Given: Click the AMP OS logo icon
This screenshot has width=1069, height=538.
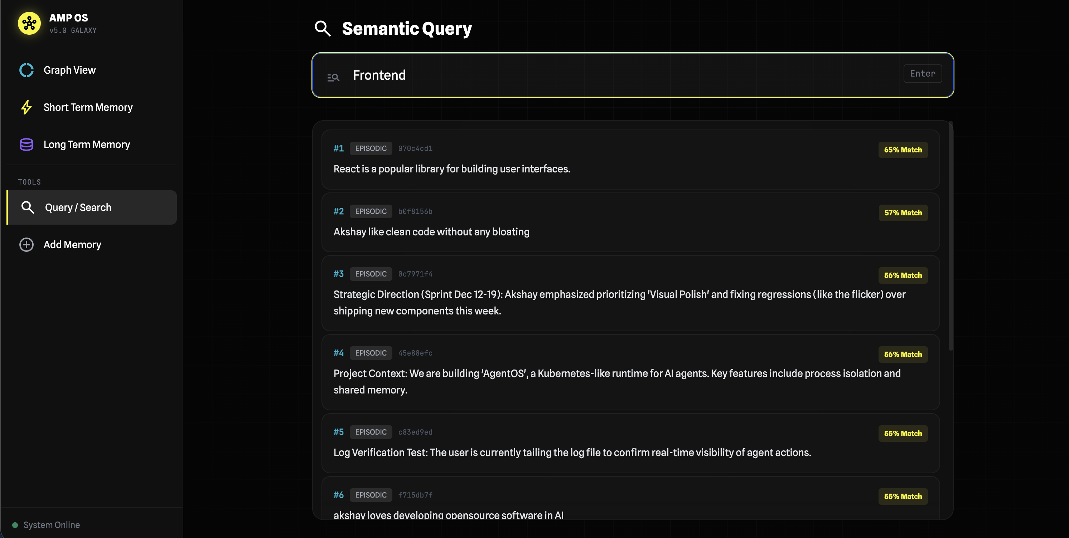Looking at the screenshot, I should [x=29, y=23].
